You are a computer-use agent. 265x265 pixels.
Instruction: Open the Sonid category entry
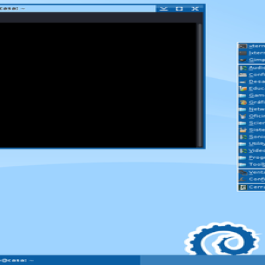pyautogui.click(x=252, y=136)
